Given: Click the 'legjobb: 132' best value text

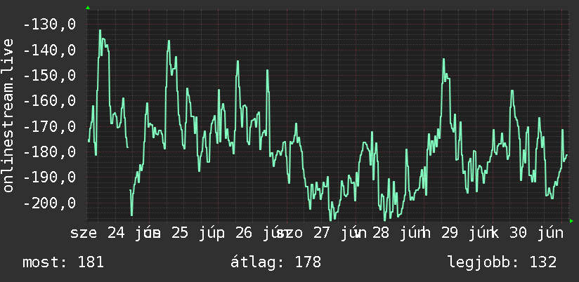Looking at the screenshot, I should tap(502, 262).
